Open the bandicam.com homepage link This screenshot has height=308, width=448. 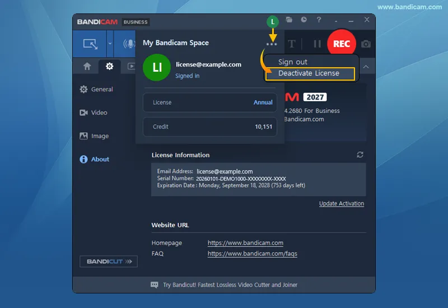click(245, 243)
